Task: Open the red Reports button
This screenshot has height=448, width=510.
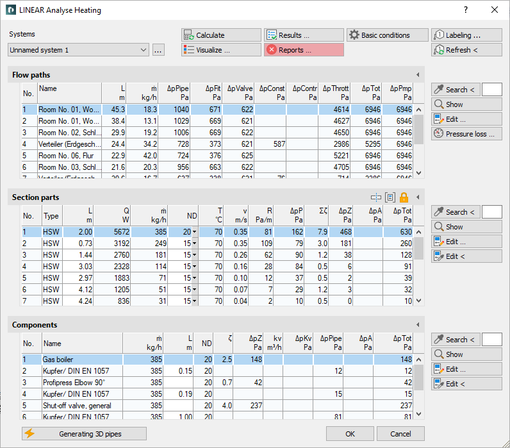Action: point(304,50)
